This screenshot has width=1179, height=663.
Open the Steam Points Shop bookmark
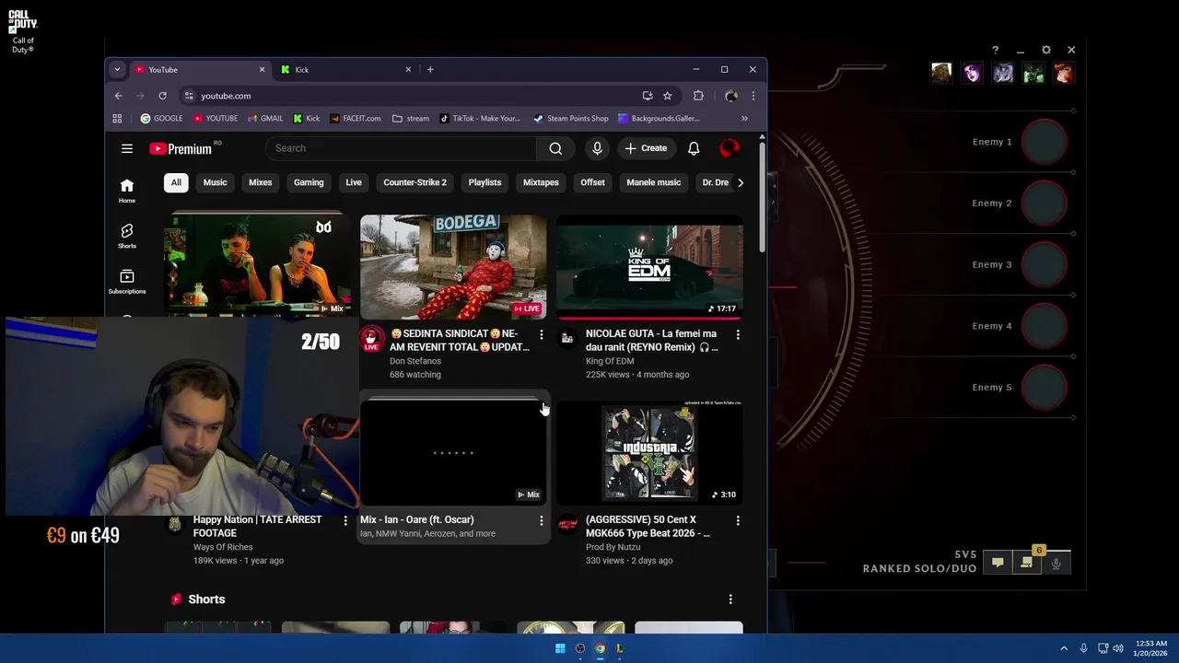(x=571, y=118)
